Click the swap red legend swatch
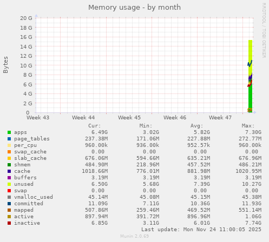This screenshot has width=269, height=242. (9, 191)
